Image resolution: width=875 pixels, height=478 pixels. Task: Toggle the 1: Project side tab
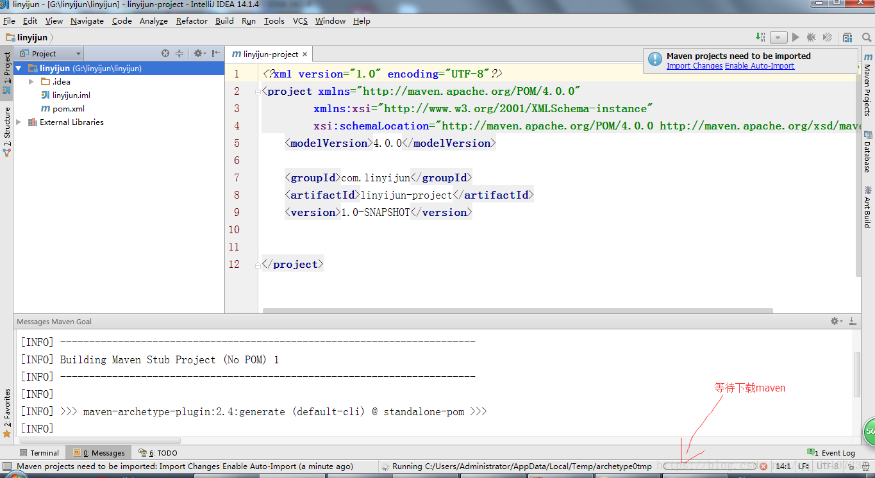[x=6, y=72]
